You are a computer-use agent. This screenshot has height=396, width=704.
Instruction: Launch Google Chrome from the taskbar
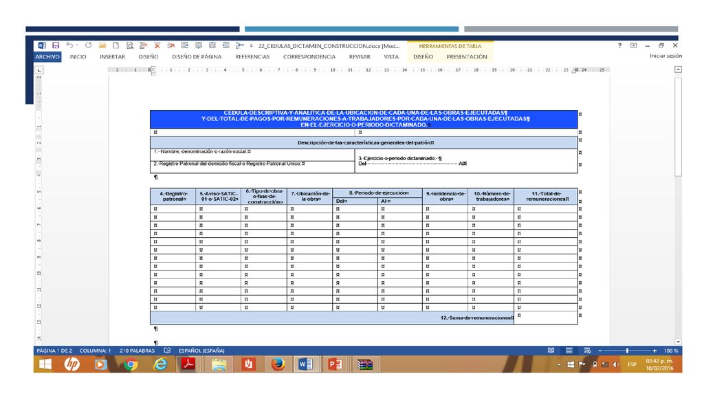(131, 364)
